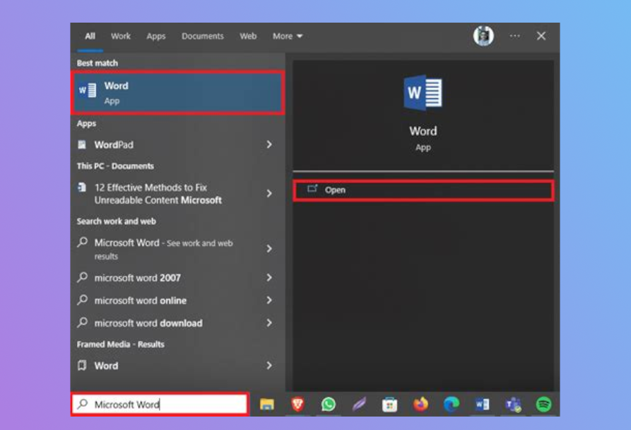631x430 pixels.
Task: Open Microsoft Store taskbar icon
Action: (x=389, y=405)
